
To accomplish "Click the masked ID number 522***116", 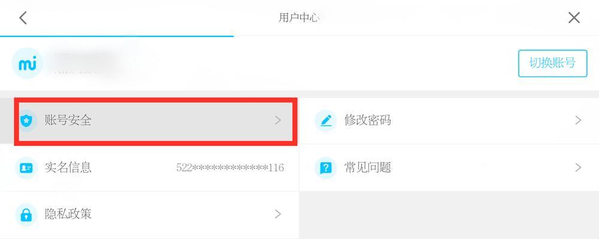I will (230, 168).
